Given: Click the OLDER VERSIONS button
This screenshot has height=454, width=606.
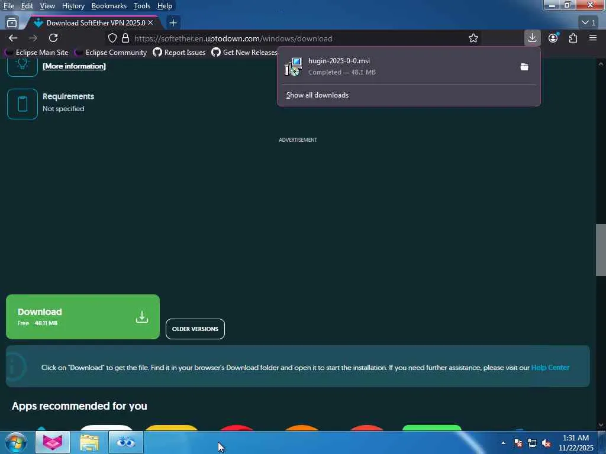Looking at the screenshot, I should click(195, 329).
